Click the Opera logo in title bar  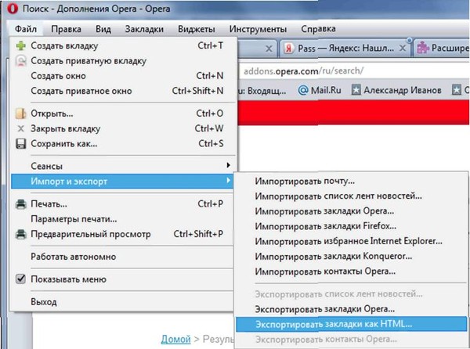coord(13,9)
